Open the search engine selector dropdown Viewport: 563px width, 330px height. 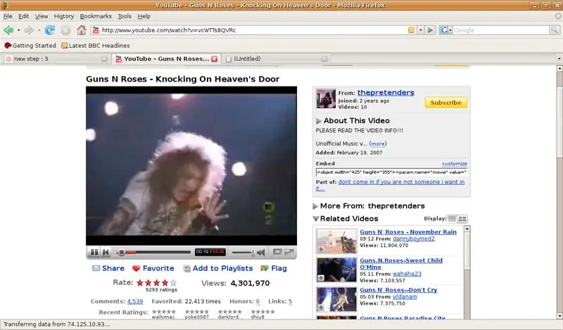click(x=445, y=30)
